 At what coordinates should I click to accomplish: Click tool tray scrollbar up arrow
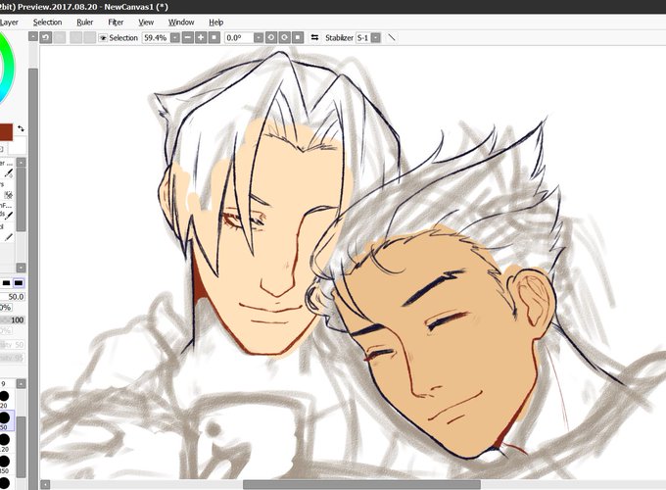[21, 162]
